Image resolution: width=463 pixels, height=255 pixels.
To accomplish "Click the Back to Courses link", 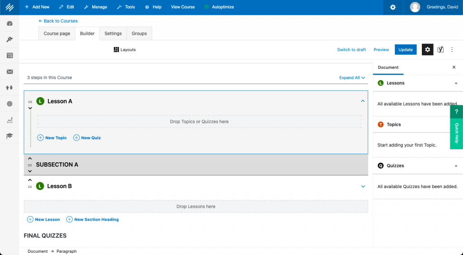I will pyautogui.click(x=58, y=21).
